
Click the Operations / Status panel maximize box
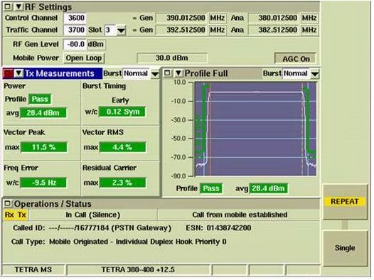point(8,204)
